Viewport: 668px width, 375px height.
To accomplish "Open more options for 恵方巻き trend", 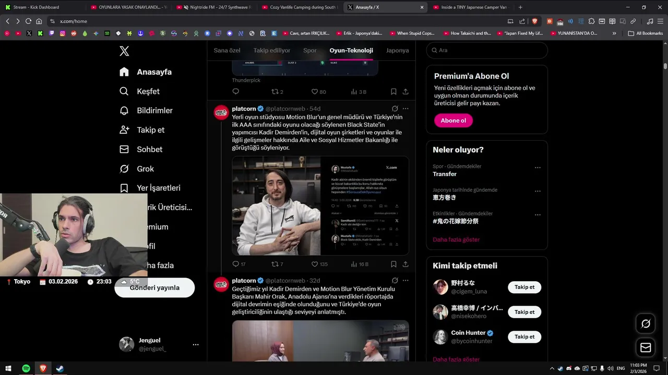I will [x=538, y=191].
